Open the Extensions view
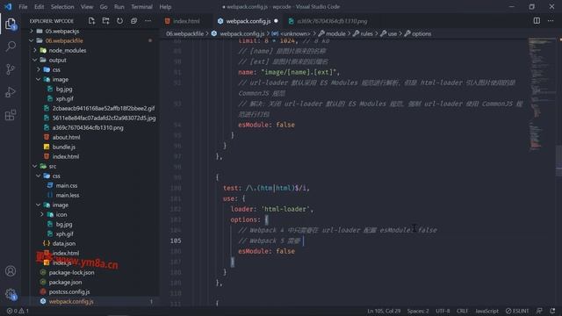The image size is (562, 316). click(x=11, y=115)
